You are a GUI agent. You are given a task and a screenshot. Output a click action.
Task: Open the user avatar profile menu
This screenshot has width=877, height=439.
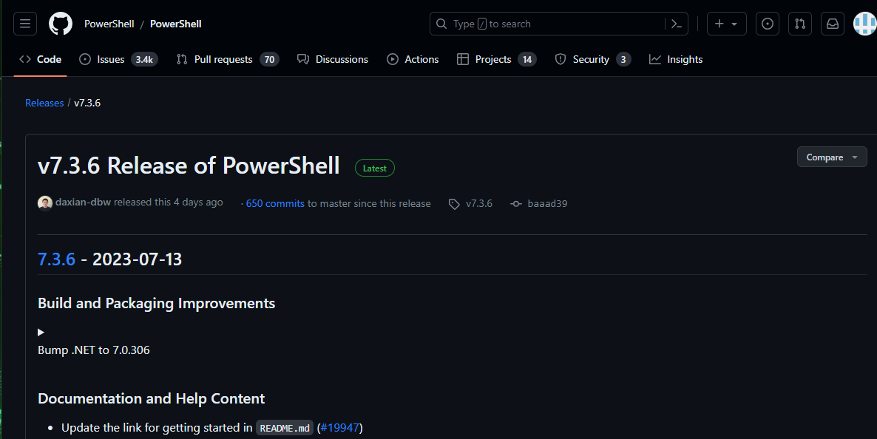[x=864, y=24]
